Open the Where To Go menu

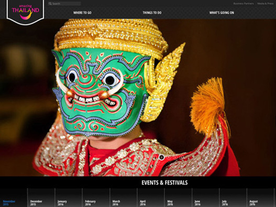82,13
